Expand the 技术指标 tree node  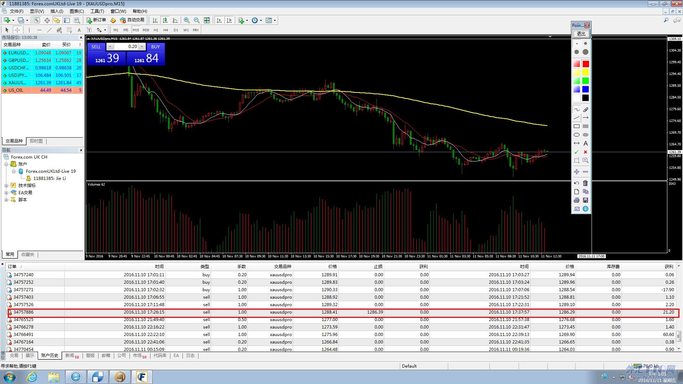click(x=6, y=186)
